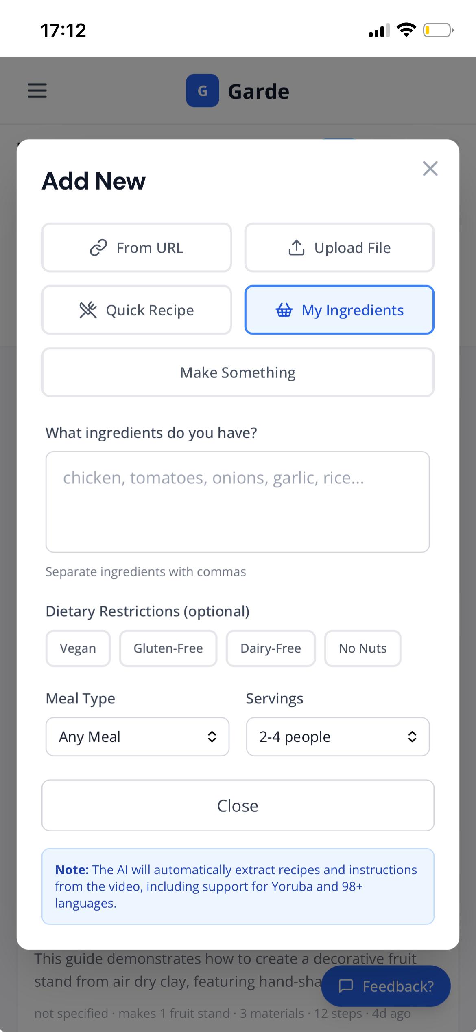This screenshot has height=1032, width=476.
Task: Click the basket icon on My Ingredients
Action: 284,310
